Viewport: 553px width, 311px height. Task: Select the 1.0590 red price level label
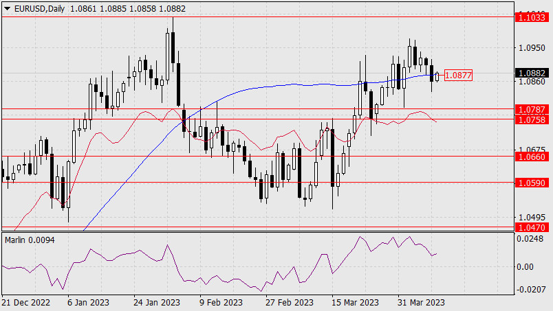532,183
